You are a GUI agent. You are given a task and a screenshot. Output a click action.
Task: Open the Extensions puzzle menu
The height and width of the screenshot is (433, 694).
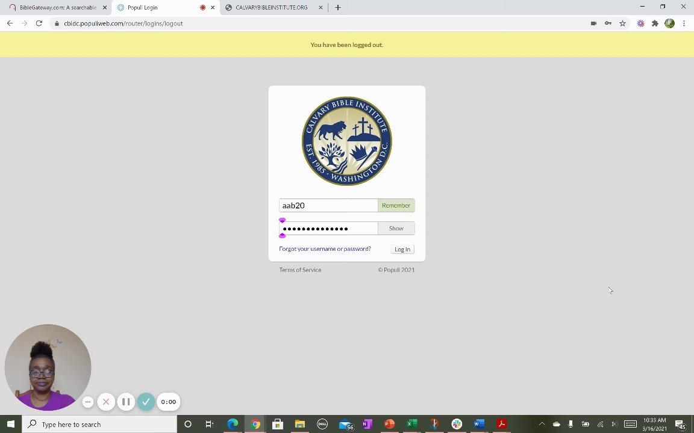pos(655,23)
